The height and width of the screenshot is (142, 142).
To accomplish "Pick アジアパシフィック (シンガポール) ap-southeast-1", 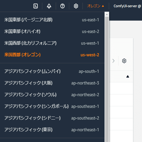I will [52, 106].
